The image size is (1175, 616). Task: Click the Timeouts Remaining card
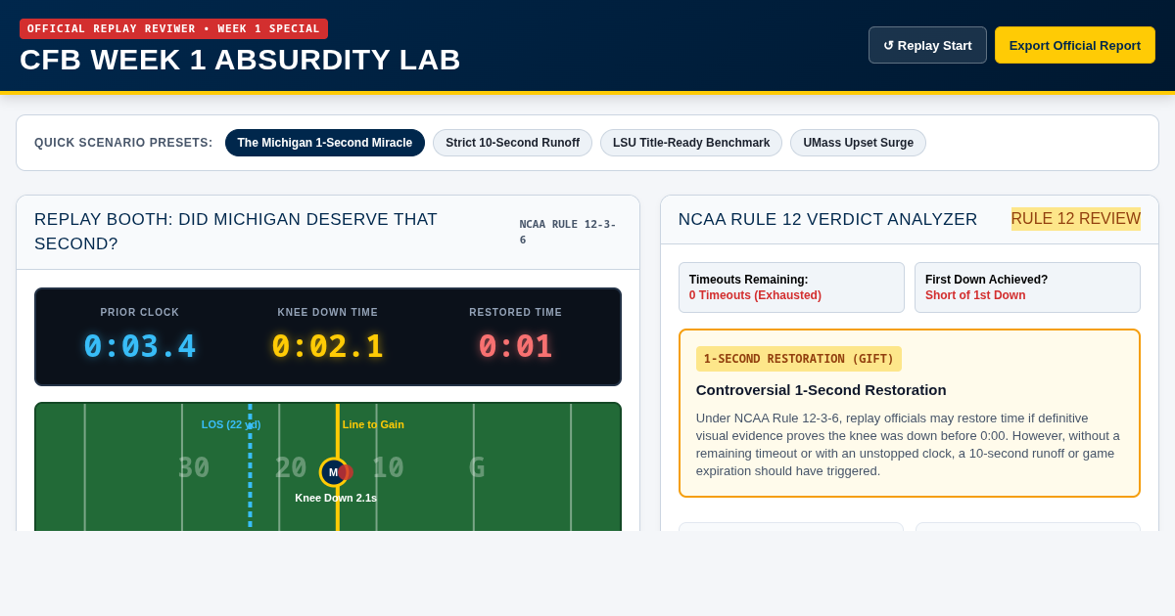coord(791,287)
